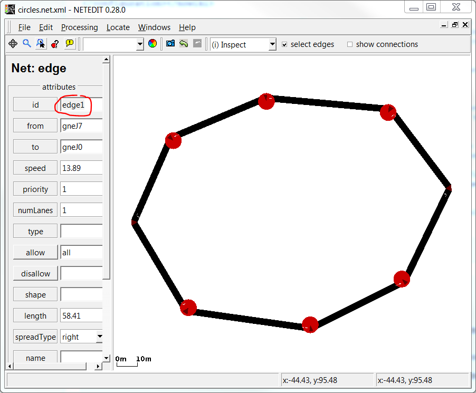Viewport: 476px width, 393px height.
Task: Click the disallow attribute button
Action: (35, 273)
